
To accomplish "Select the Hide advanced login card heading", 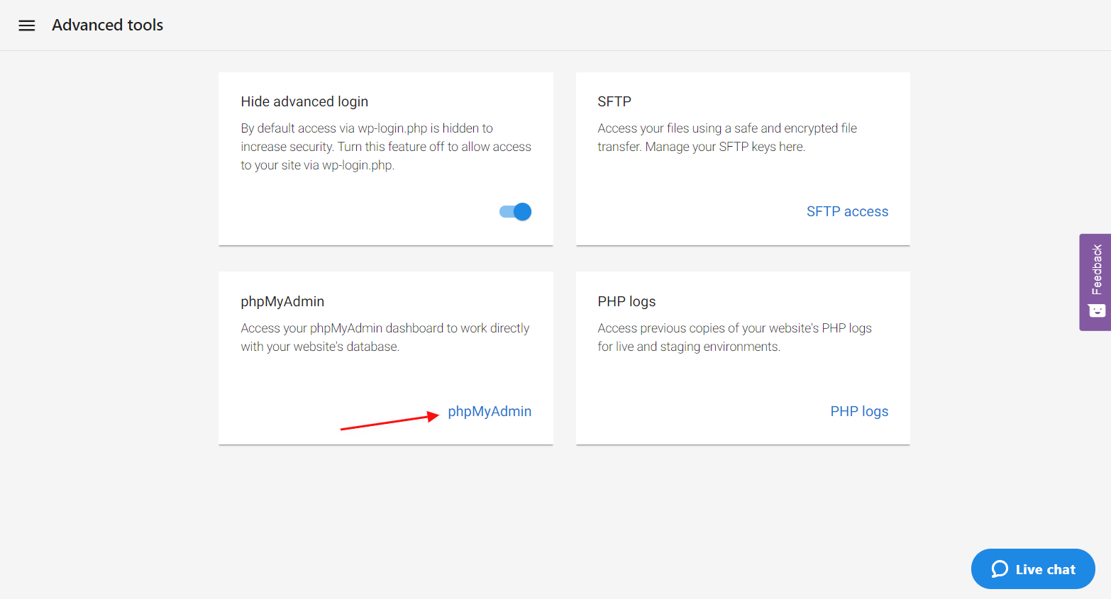I will [304, 101].
